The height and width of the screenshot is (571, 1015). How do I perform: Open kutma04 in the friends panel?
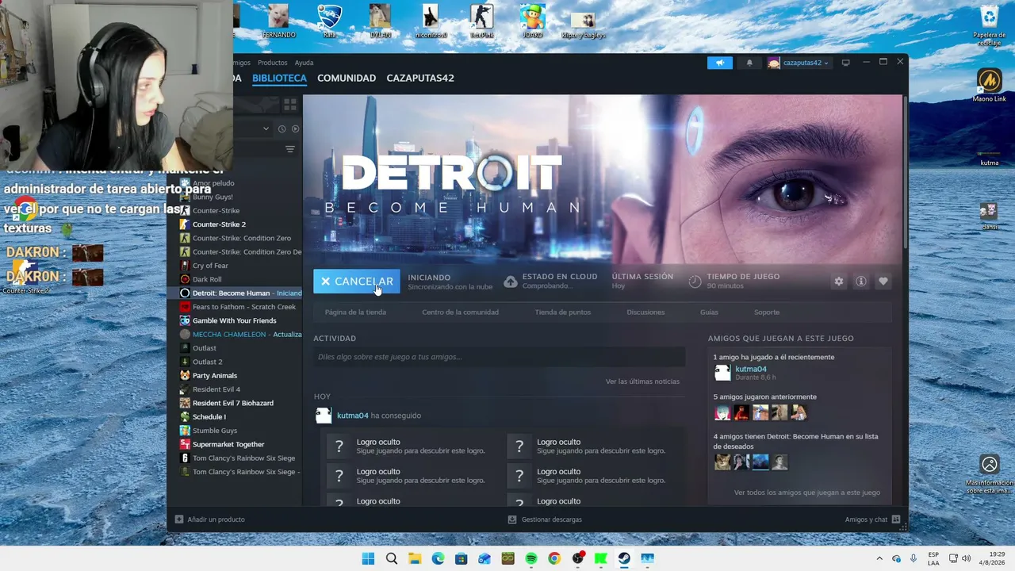[x=751, y=369]
